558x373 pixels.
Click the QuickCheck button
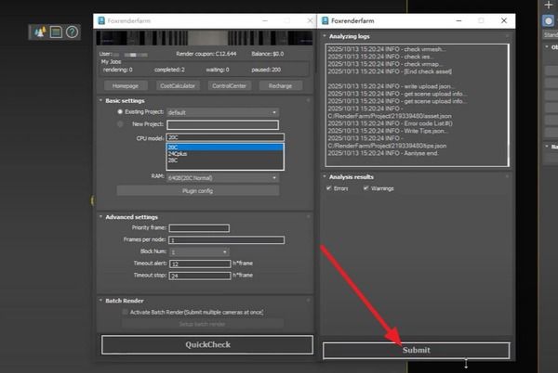coord(206,344)
